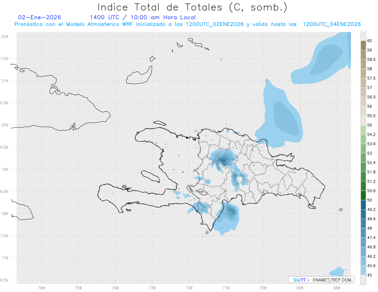Click the '1400 UTC / 10:00 am Hora Local' text
Image resolution: width=378 pixels, height=292 pixels.
(143, 17)
